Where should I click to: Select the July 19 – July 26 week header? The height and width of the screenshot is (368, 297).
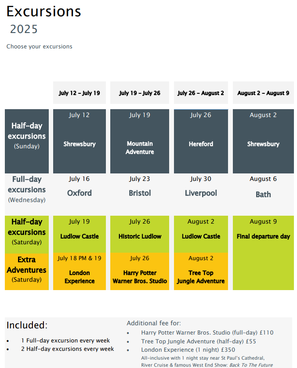pos(140,93)
